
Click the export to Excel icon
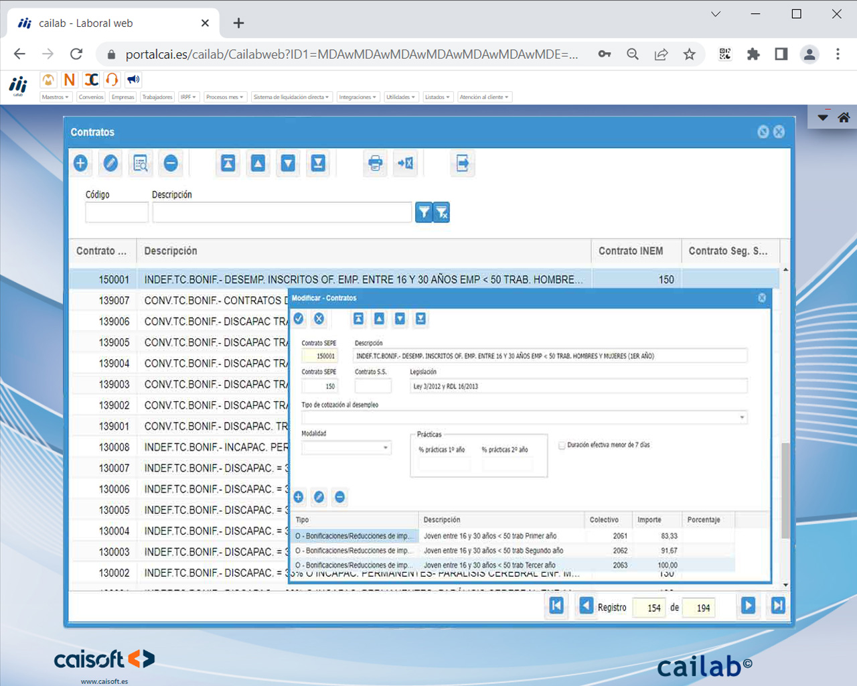point(405,163)
